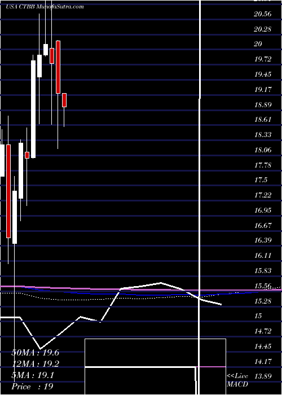Click the 18.33 price axis label
This screenshot has width=282, height=395.
coord(263,135)
